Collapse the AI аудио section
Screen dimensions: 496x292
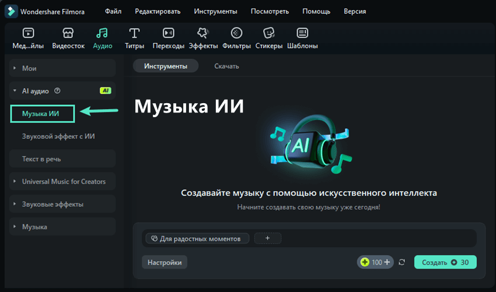pyautogui.click(x=62, y=91)
